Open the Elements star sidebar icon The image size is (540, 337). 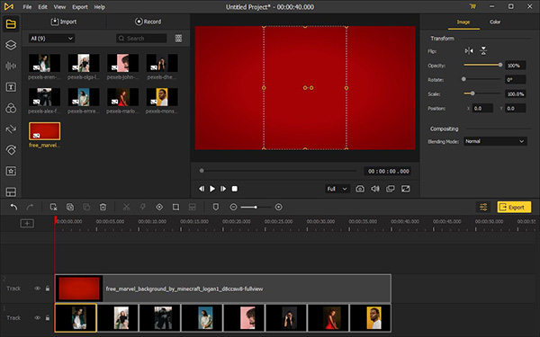pos(11,171)
